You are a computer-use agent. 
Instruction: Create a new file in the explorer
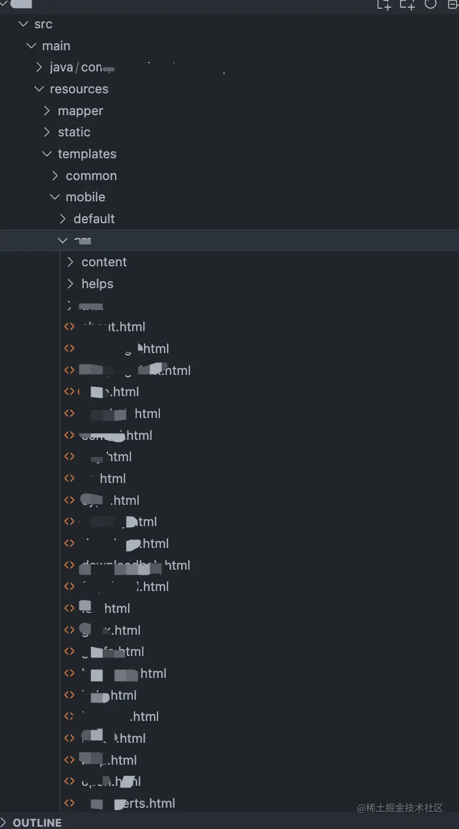click(x=384, y=5)
